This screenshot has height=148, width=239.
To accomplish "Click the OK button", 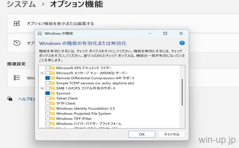I will [142, 134].
